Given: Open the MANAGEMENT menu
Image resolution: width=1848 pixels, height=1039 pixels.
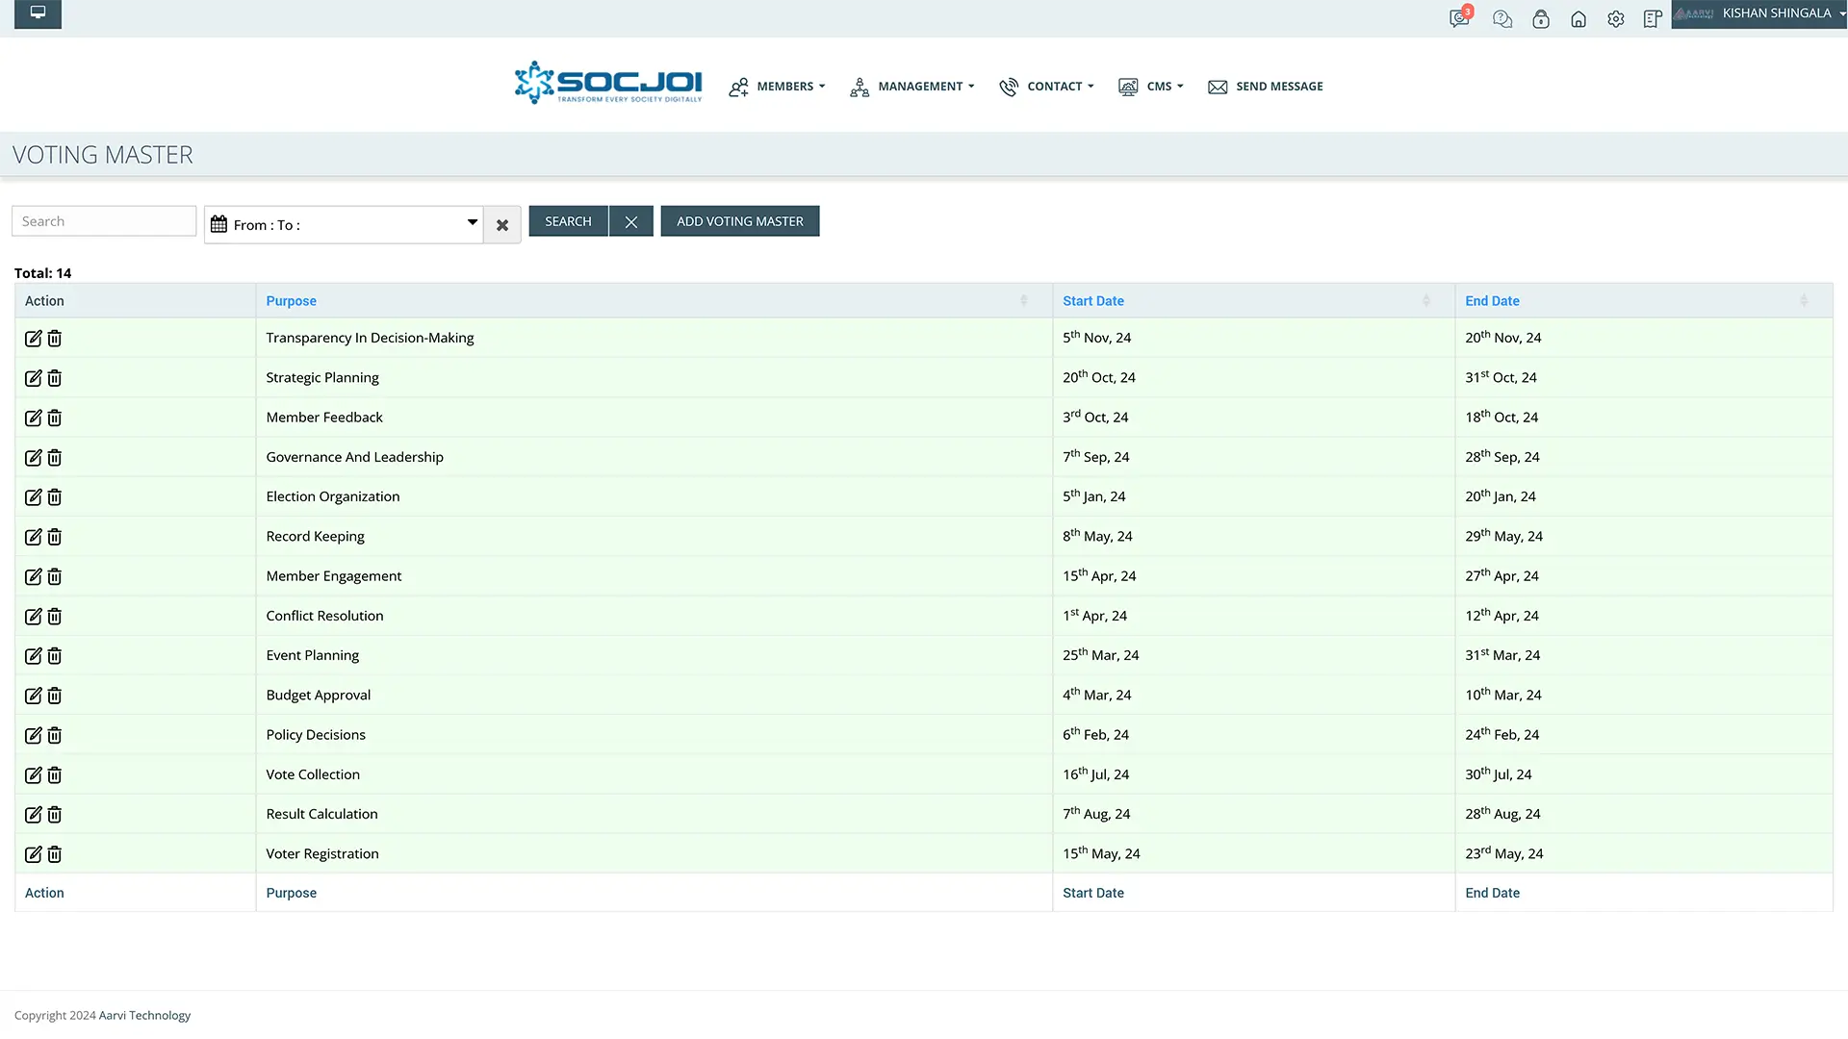Looking at the screenshot, I should point(920,86).
